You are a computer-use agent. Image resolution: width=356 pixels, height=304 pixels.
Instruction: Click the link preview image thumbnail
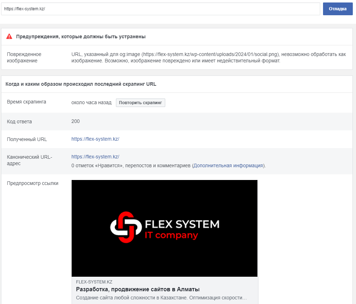pos(165,228)
